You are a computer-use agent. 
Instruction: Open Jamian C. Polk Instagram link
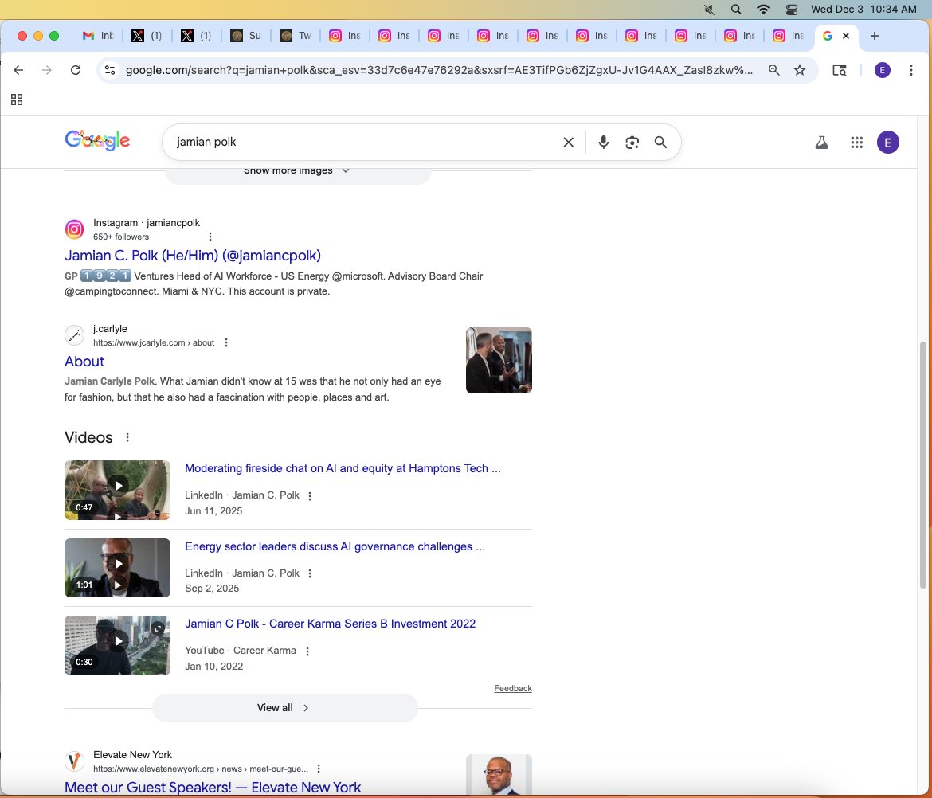click(x=193, y=256)
